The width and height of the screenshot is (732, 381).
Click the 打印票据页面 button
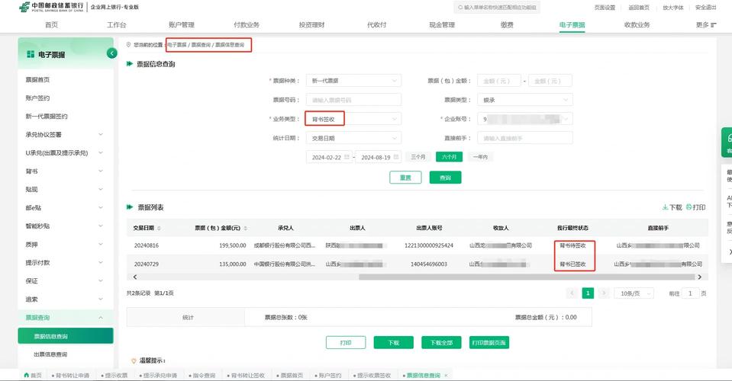coord(489,342)
